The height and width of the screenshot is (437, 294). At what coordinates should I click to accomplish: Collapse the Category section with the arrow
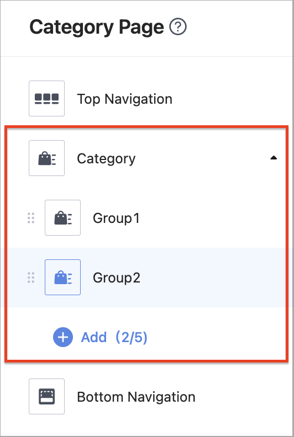[x=274, y=158]
